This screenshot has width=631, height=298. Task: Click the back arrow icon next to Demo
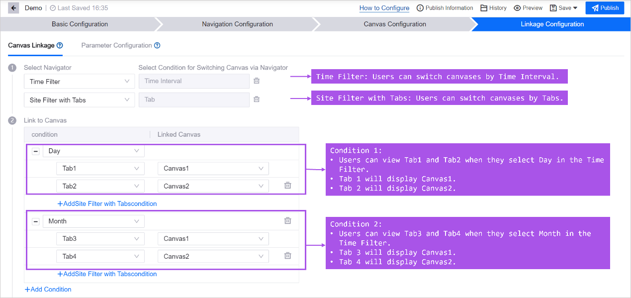[13, 8]
